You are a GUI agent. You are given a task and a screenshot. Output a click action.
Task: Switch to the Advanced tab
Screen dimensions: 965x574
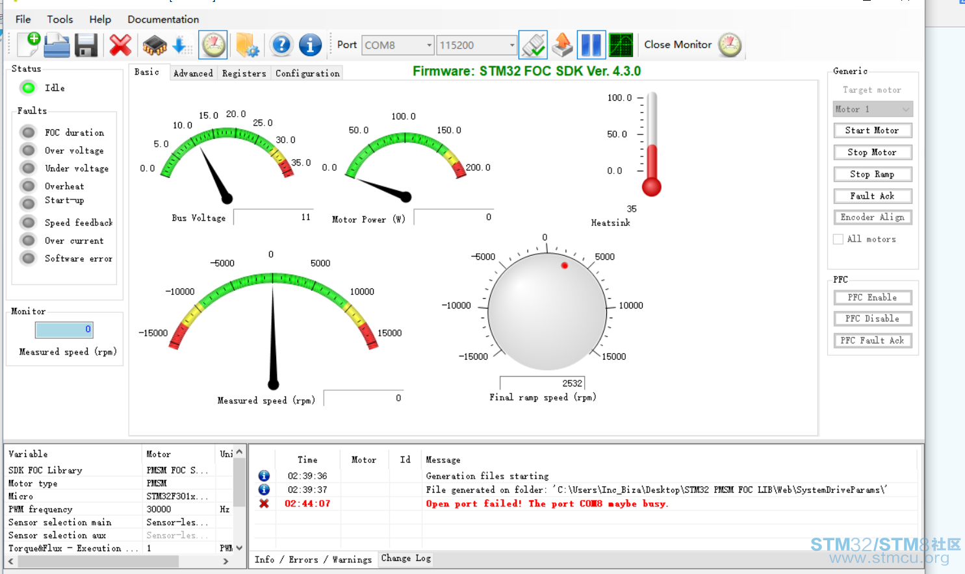tap(193, 73)
